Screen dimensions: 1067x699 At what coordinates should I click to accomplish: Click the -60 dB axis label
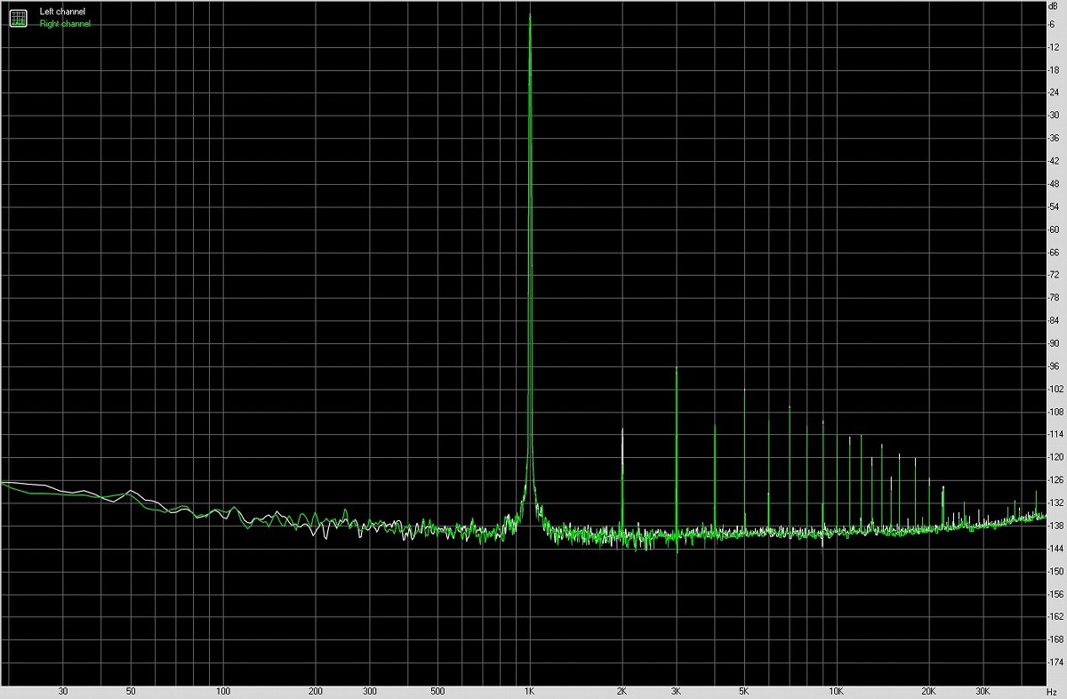1055,229
